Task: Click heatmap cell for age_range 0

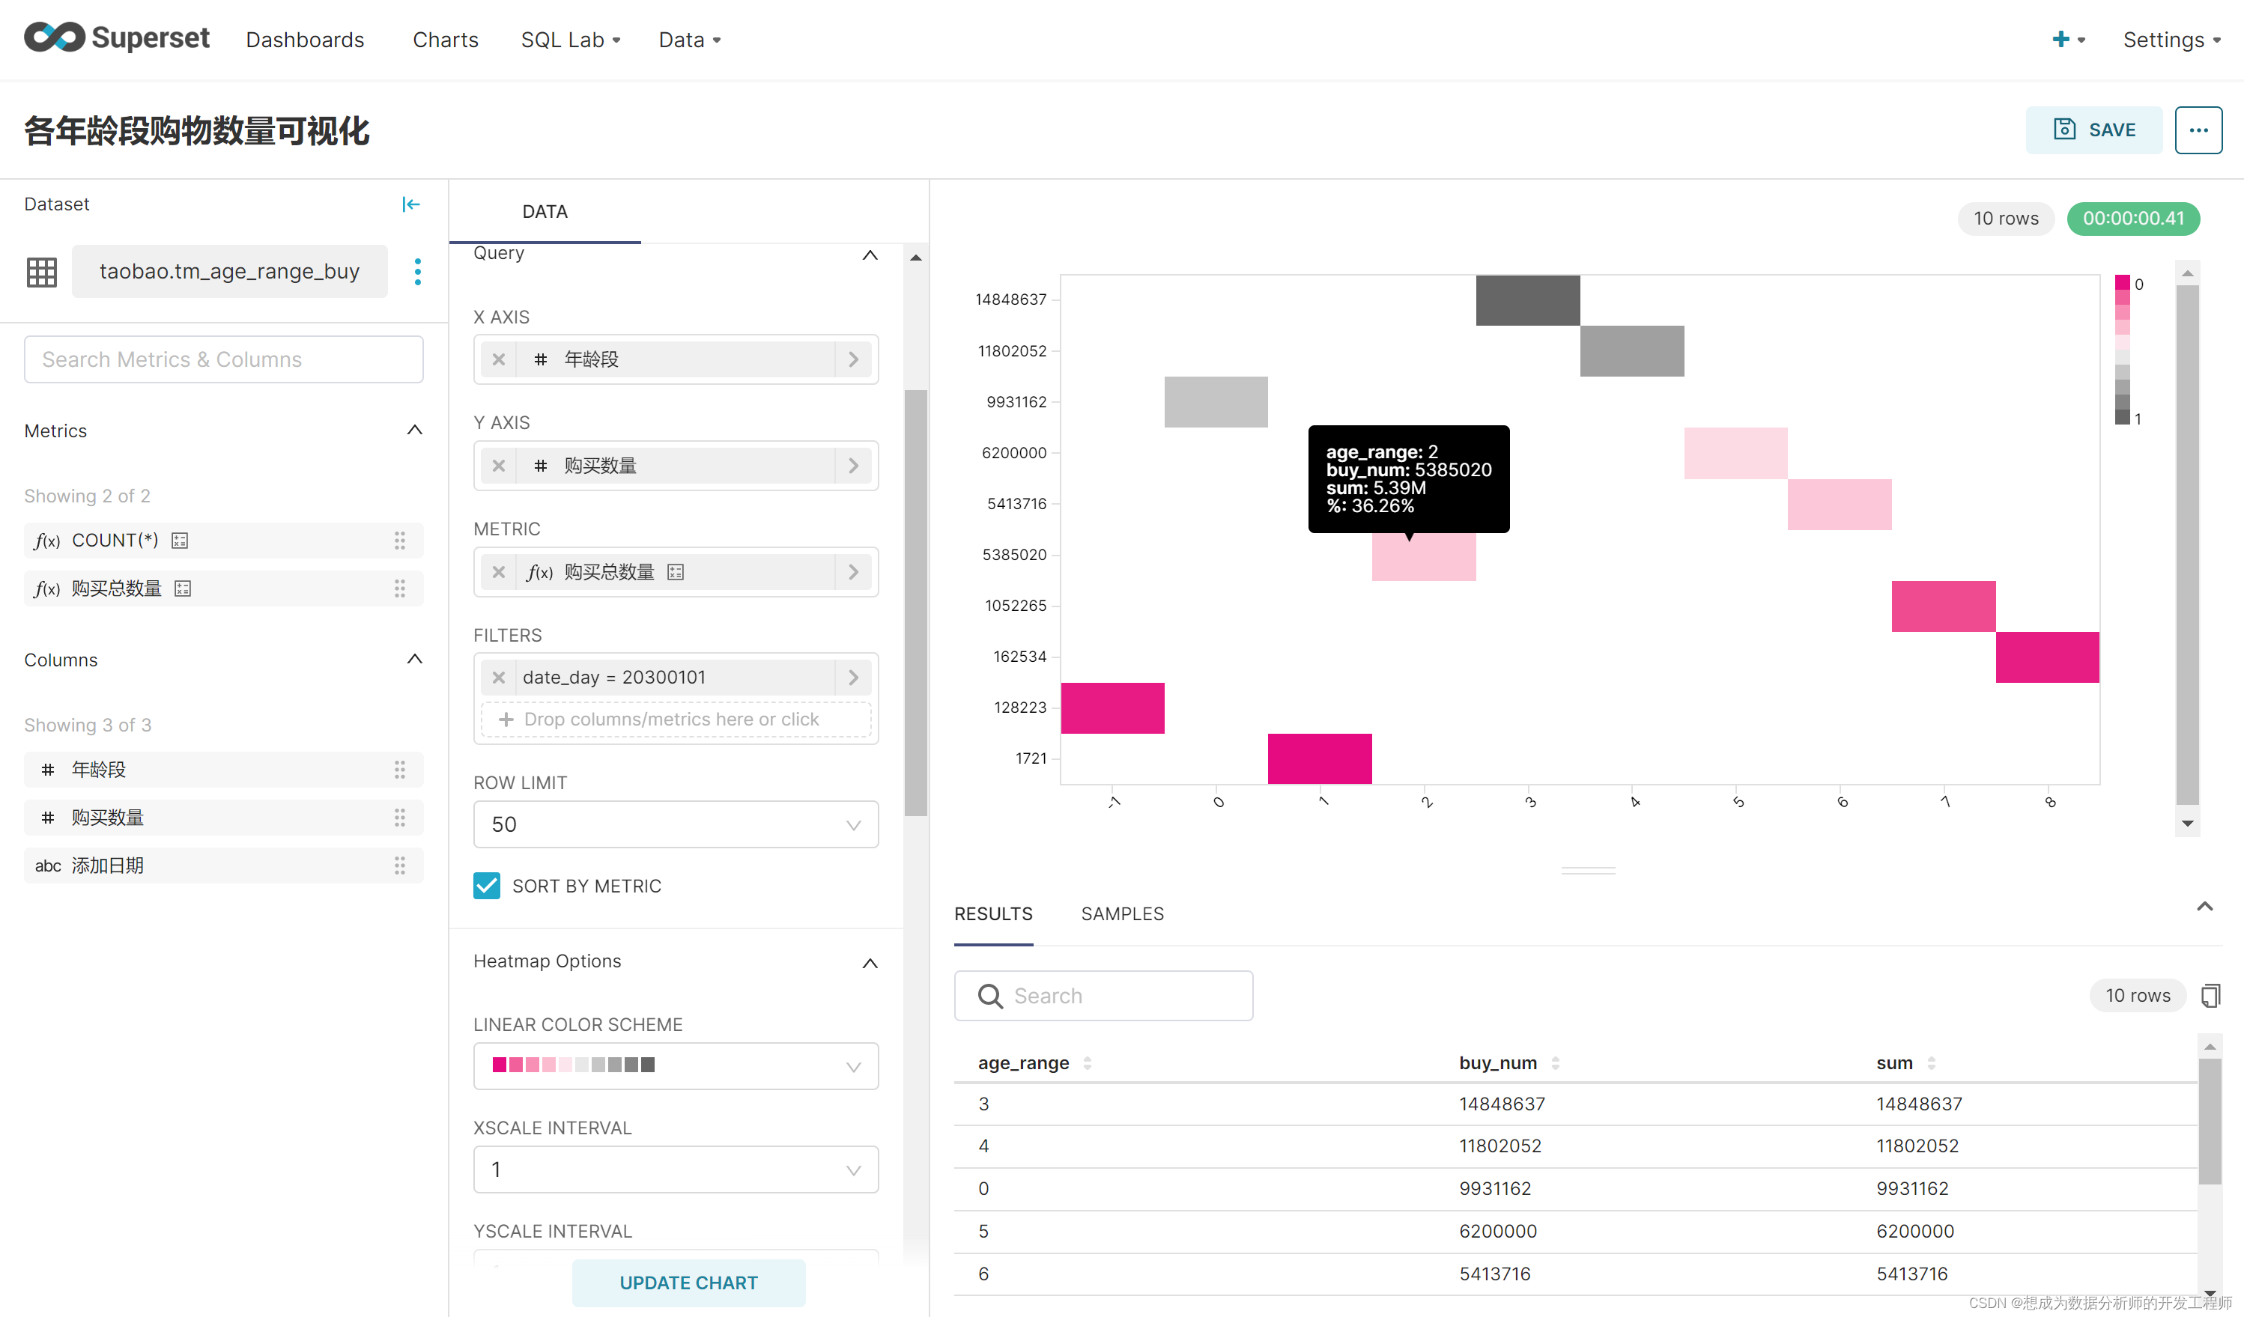Action: point(1216,402)
